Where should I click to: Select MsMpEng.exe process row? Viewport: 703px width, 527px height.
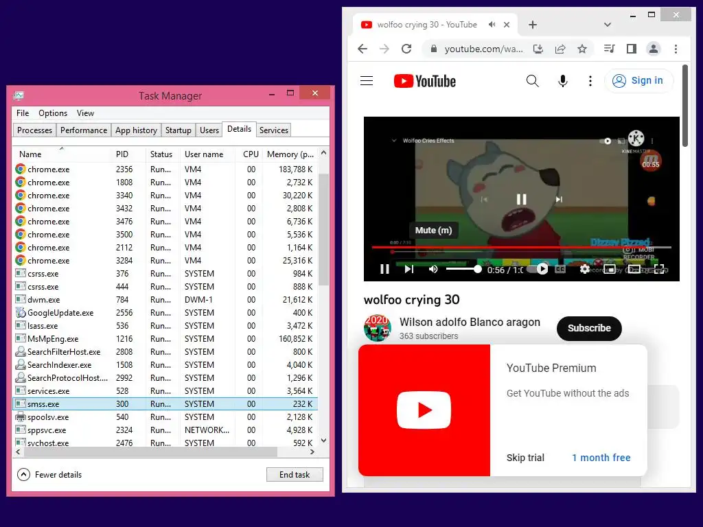pyautogui.click(x=165, y=339)
